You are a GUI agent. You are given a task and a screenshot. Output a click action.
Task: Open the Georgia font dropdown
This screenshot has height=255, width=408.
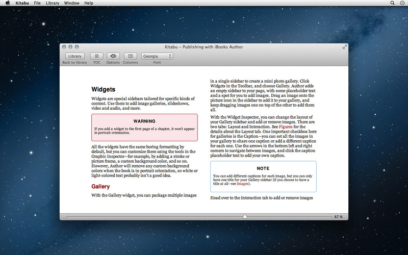pos(157,56)
